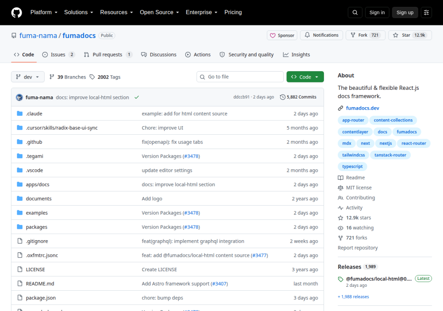Viewport: 443px width, 311px height.
Task: Switch to Security and quality tab
Action: [x=247, y=54]
